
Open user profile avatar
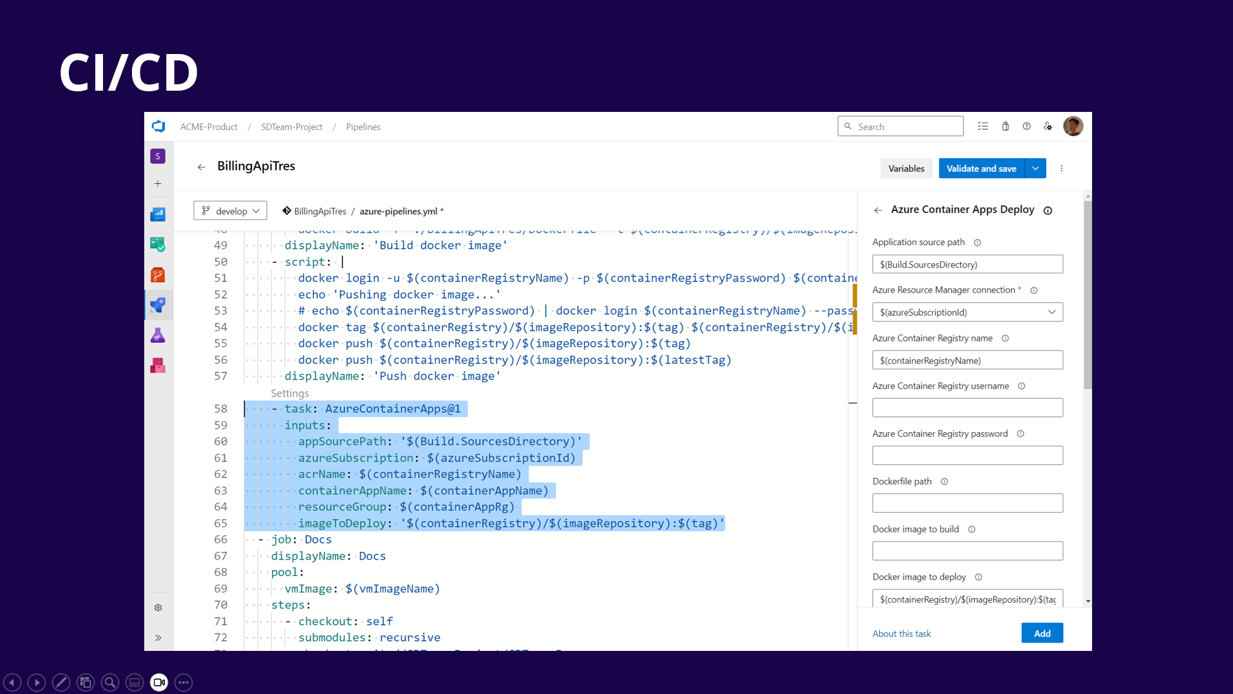pyautogui.click(x=1073, y=126)
